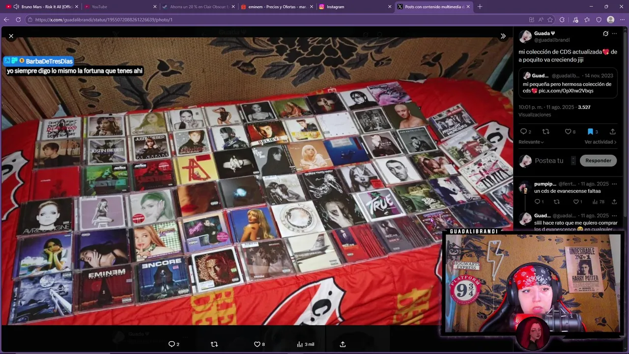Reply to the post with comment icon in side panel
Screen dimensions: 629x354
[x=523, y=131]
